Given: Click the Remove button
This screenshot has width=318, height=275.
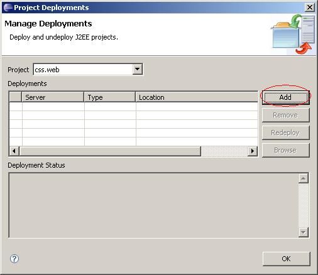Looking at the screenshot, I should pyautogui.click(x=286, y=115).
